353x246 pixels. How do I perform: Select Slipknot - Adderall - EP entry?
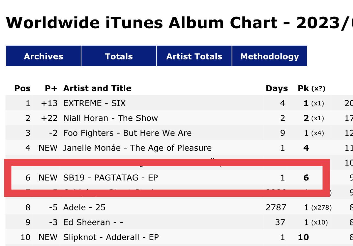coord(111,237)
